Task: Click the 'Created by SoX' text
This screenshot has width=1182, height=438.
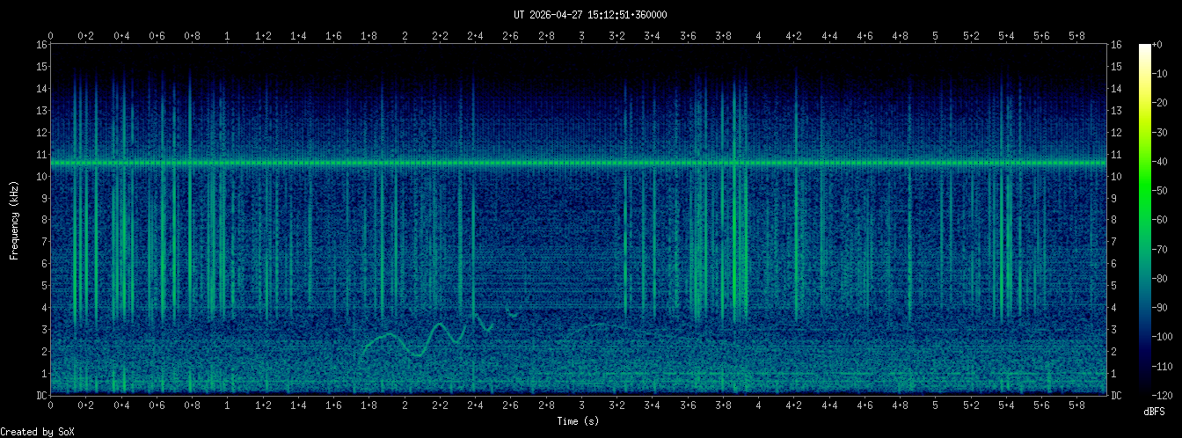Action: [x=37, y=431]
